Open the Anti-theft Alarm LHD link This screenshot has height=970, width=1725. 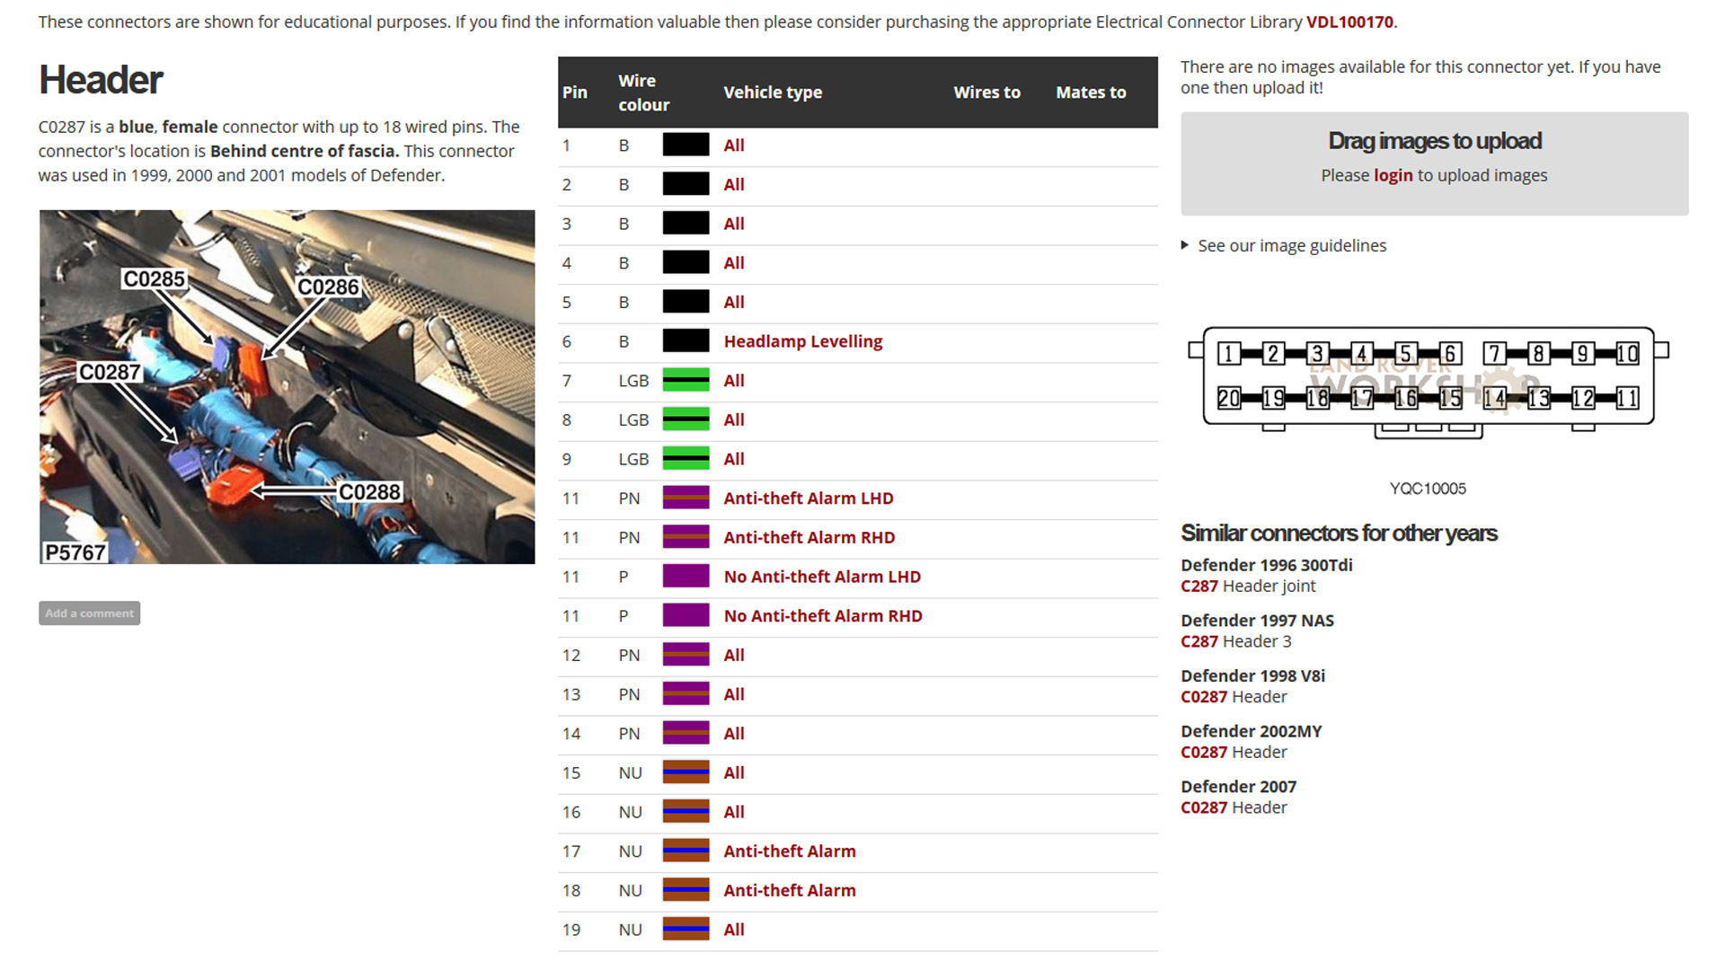click(808, 498)
